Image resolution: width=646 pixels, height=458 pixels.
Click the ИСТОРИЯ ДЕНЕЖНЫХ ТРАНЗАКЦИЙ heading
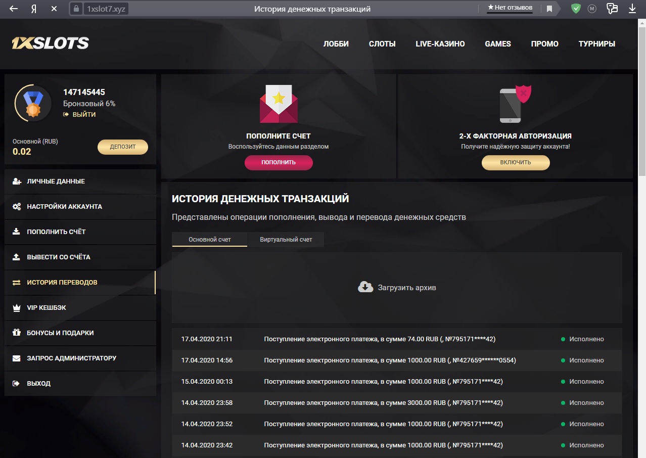[x=260, y=199]
